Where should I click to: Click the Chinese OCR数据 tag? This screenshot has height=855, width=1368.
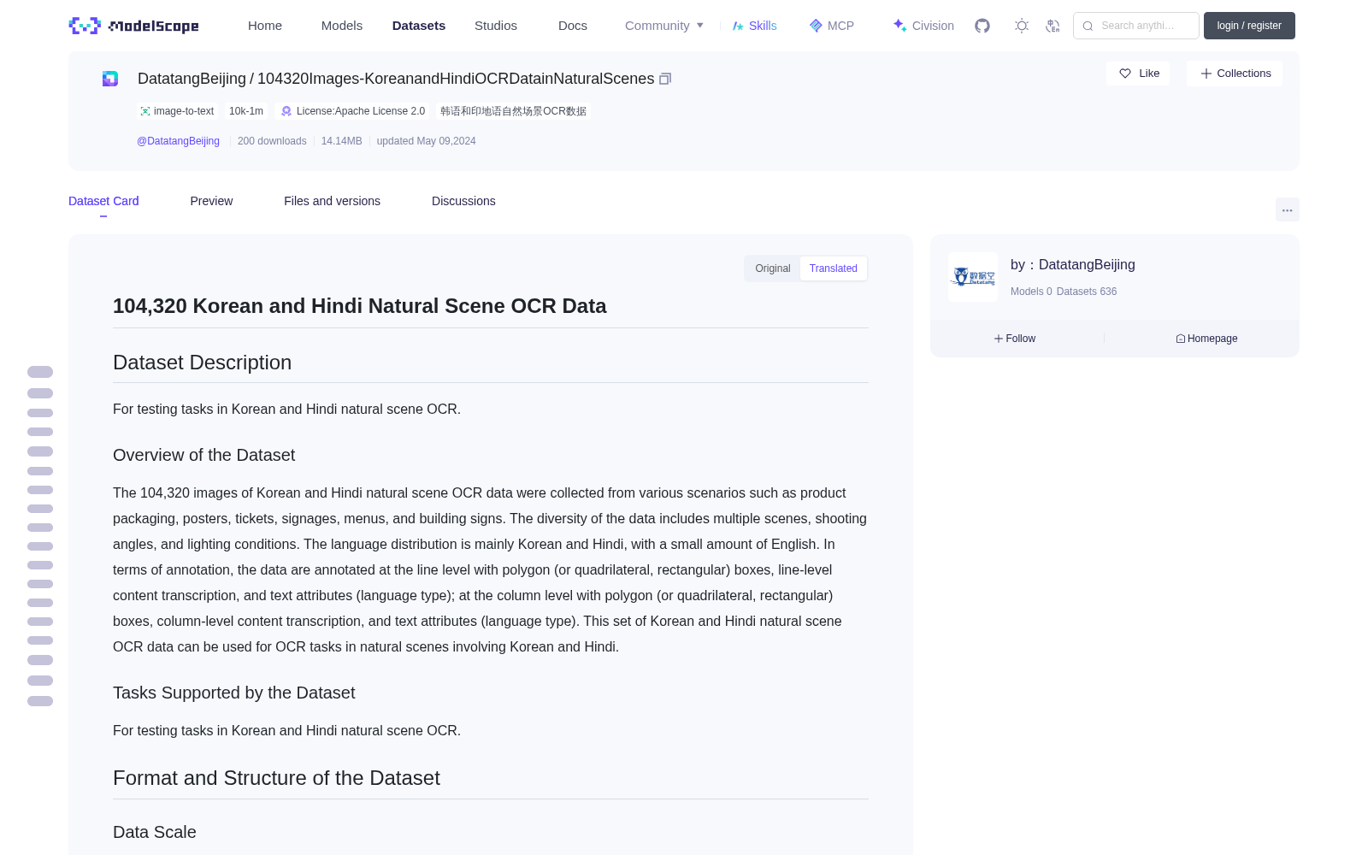tap(513, 111)
